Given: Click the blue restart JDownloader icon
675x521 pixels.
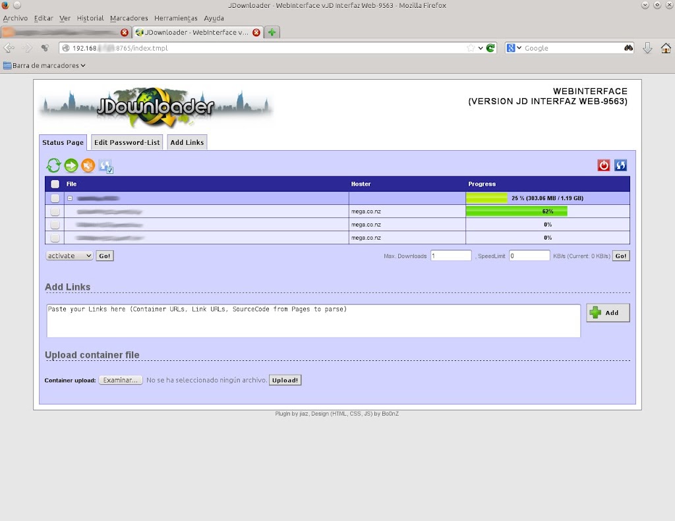Looking at the screenshot, I should pos(620,165).
